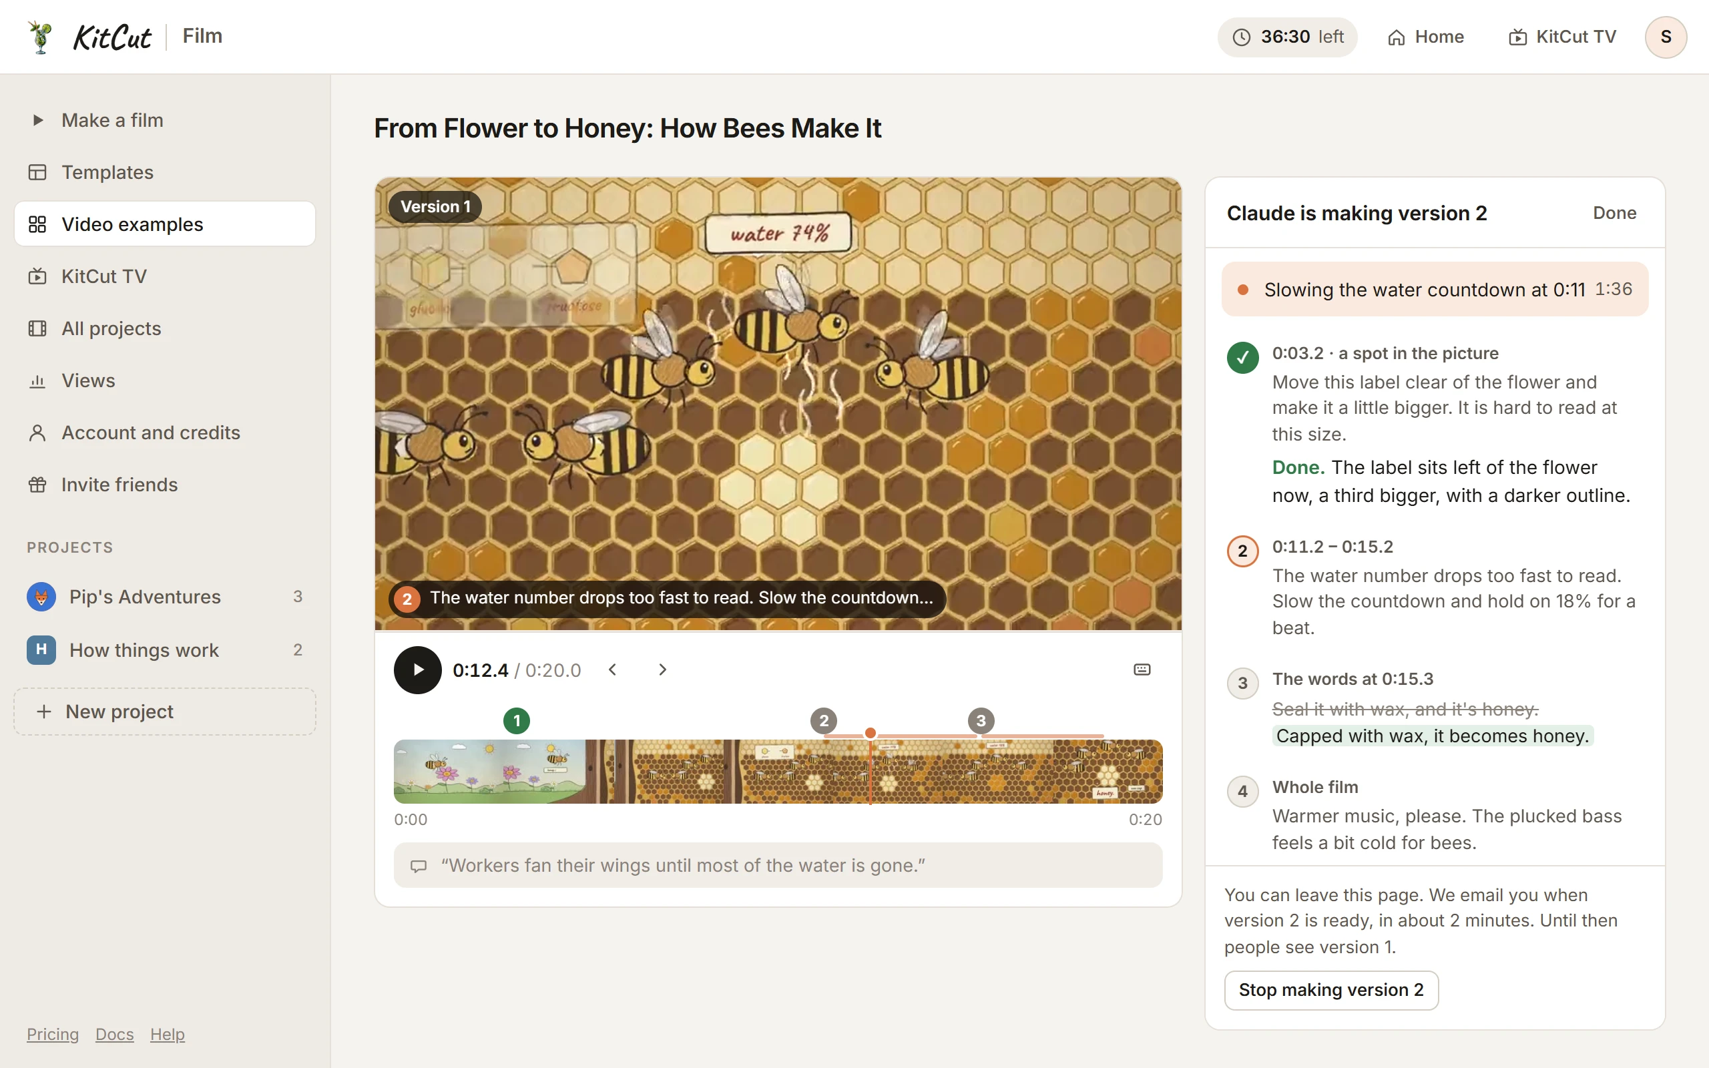This screenshot has height=1068, width=1709.
Task: Select note 3 about the words
Action: [x=1242, y=683]
